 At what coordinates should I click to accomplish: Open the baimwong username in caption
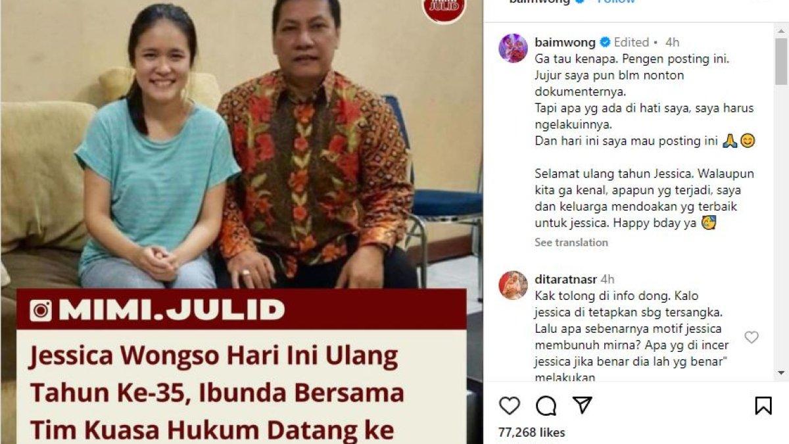coord(565,43)
